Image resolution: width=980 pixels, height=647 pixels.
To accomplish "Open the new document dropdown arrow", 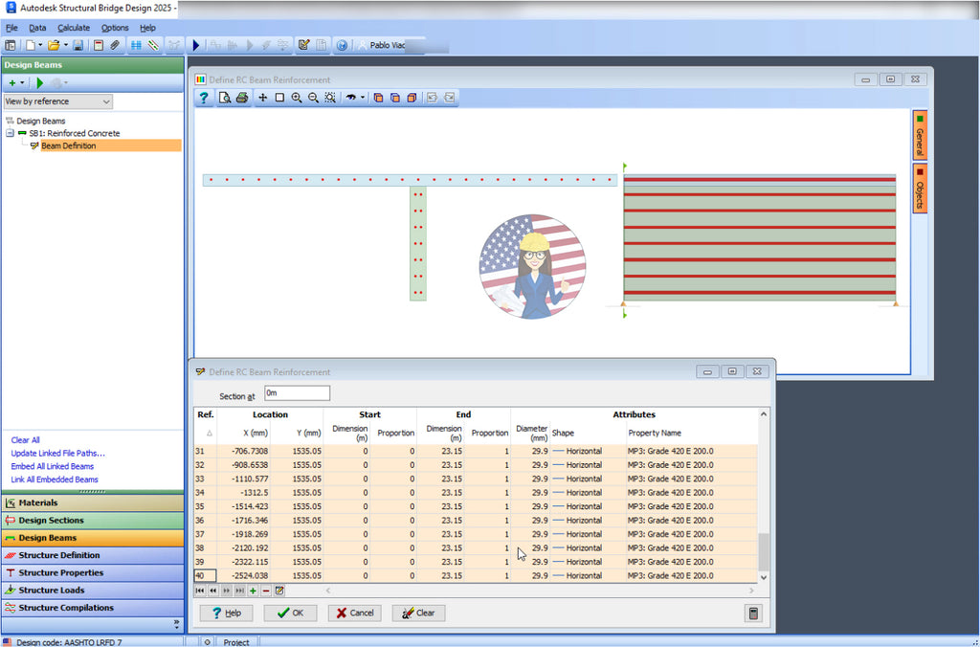I will pyautogui.click(x=40, y=44).
